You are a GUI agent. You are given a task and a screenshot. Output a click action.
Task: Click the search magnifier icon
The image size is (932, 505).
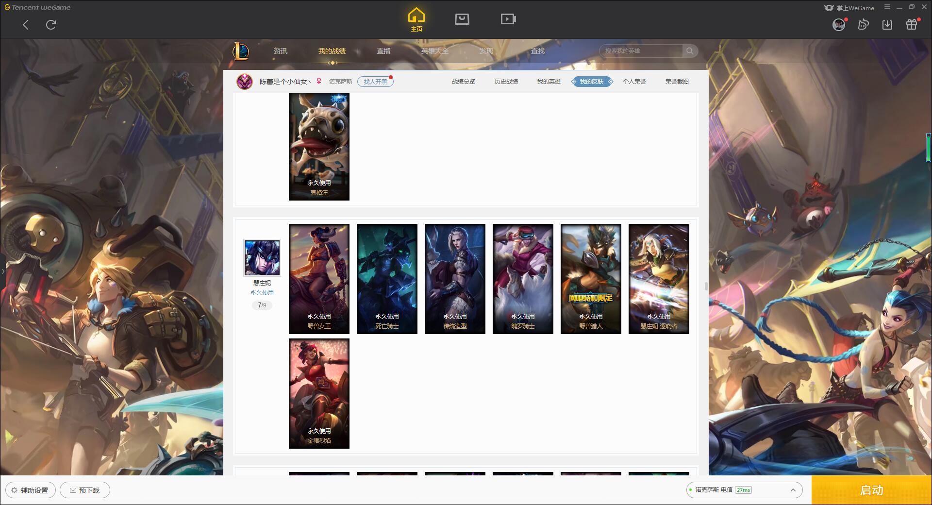[690, 51]
